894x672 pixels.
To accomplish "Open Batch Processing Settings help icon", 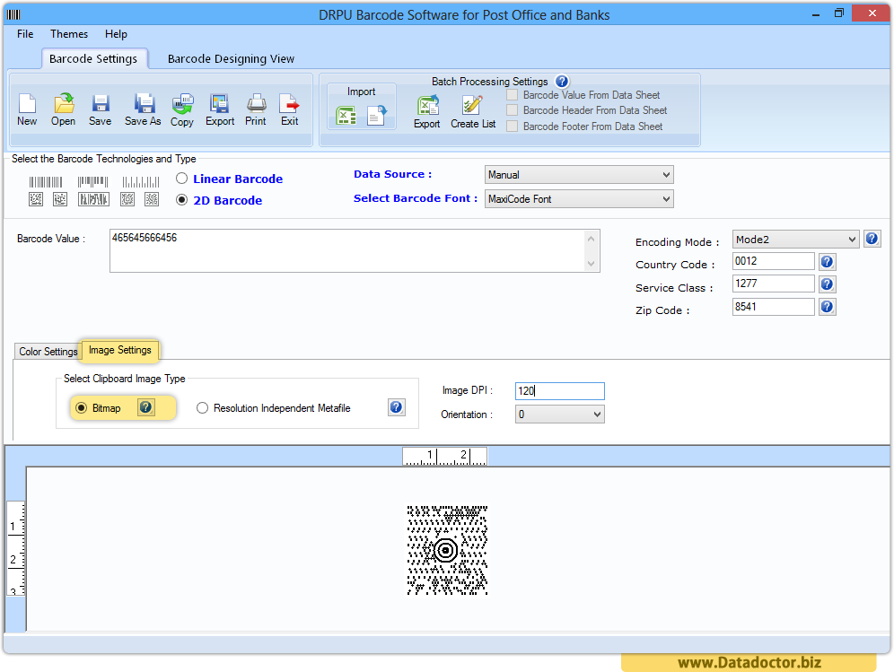I will (x=562, y=82).
